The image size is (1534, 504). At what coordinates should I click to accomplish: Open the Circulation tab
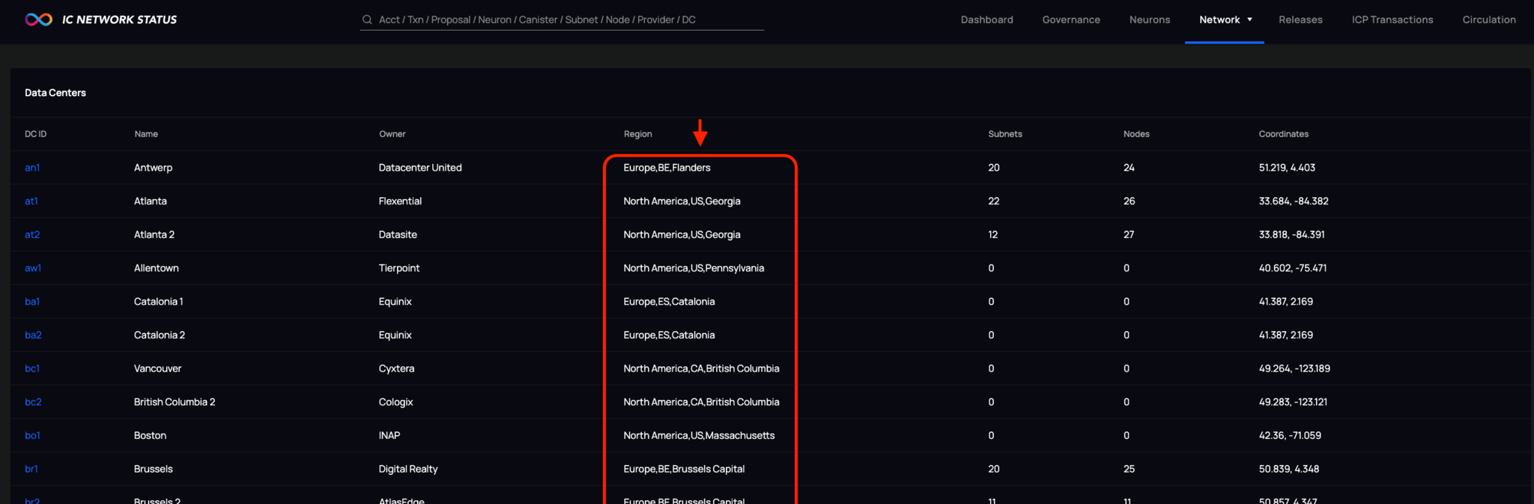tap(1488, 19)
